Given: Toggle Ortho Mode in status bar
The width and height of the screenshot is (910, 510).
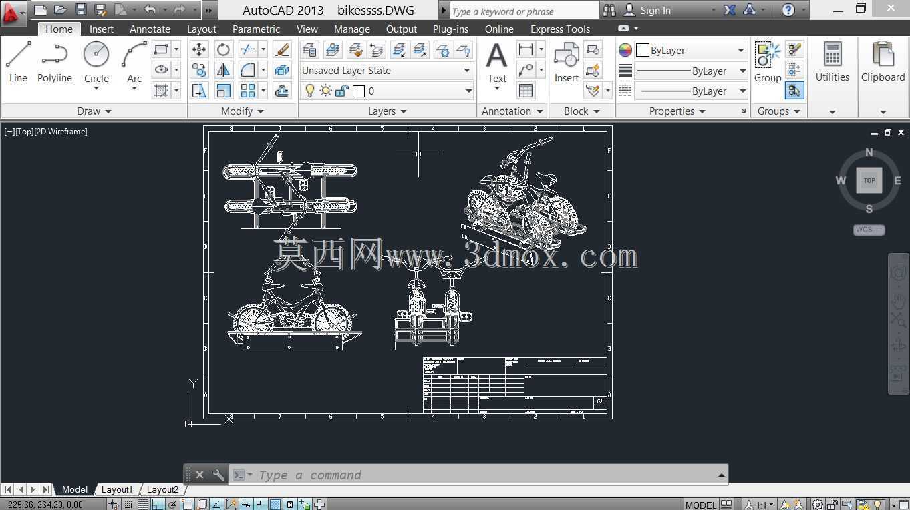Looking at the screenshot, I should pyautogui.click(x=158, y=505).
